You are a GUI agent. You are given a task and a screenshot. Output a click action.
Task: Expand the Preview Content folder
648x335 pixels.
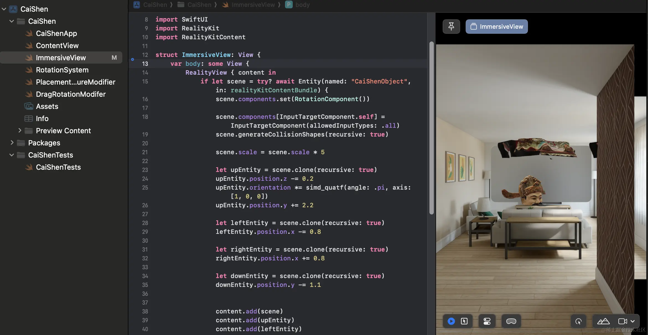[x=20, y=130]
